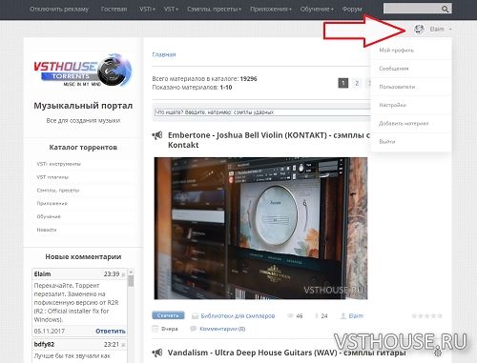
Task: Click the blue Скачать button
Action: (x=168, y=315)
